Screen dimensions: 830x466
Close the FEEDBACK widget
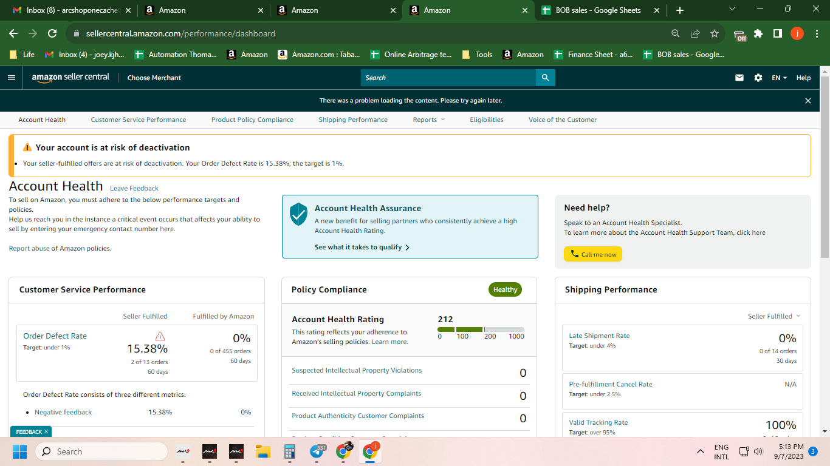pos(46,431)
